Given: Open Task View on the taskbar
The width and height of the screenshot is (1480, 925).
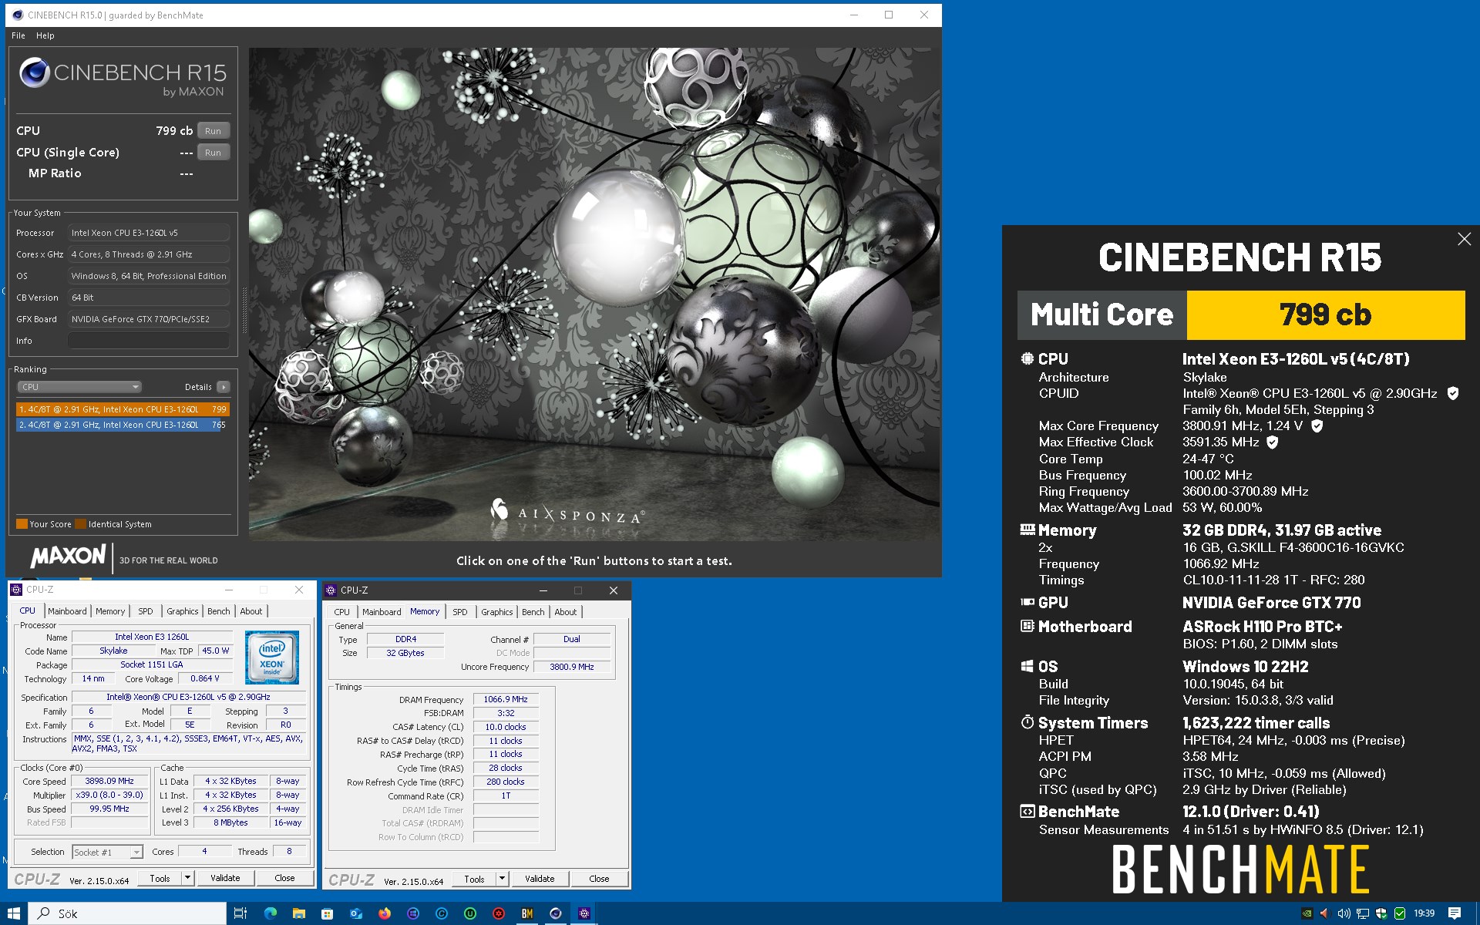Looking at the screenshot, I should pos(240,913).
